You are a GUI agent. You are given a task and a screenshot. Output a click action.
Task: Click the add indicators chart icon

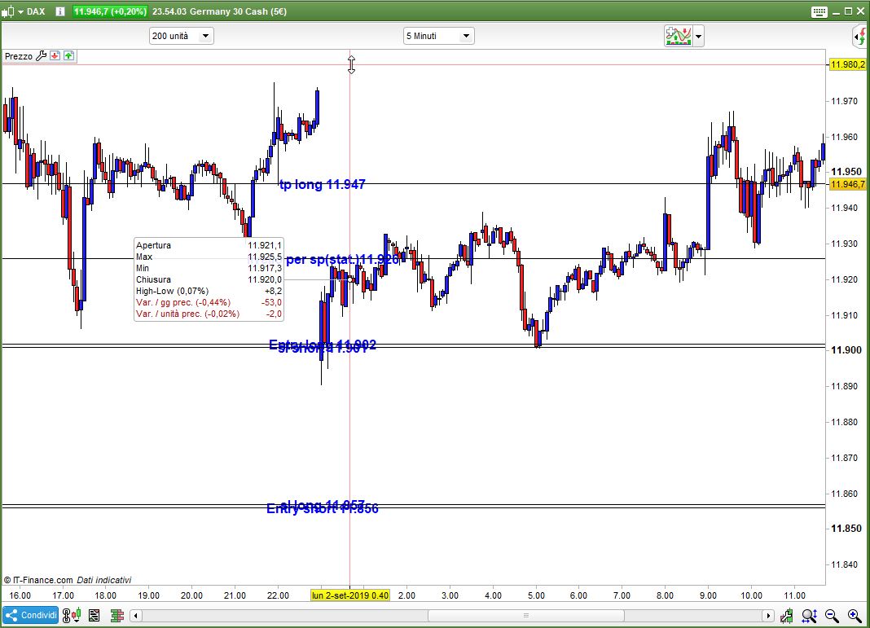click(x=678, y=36)
